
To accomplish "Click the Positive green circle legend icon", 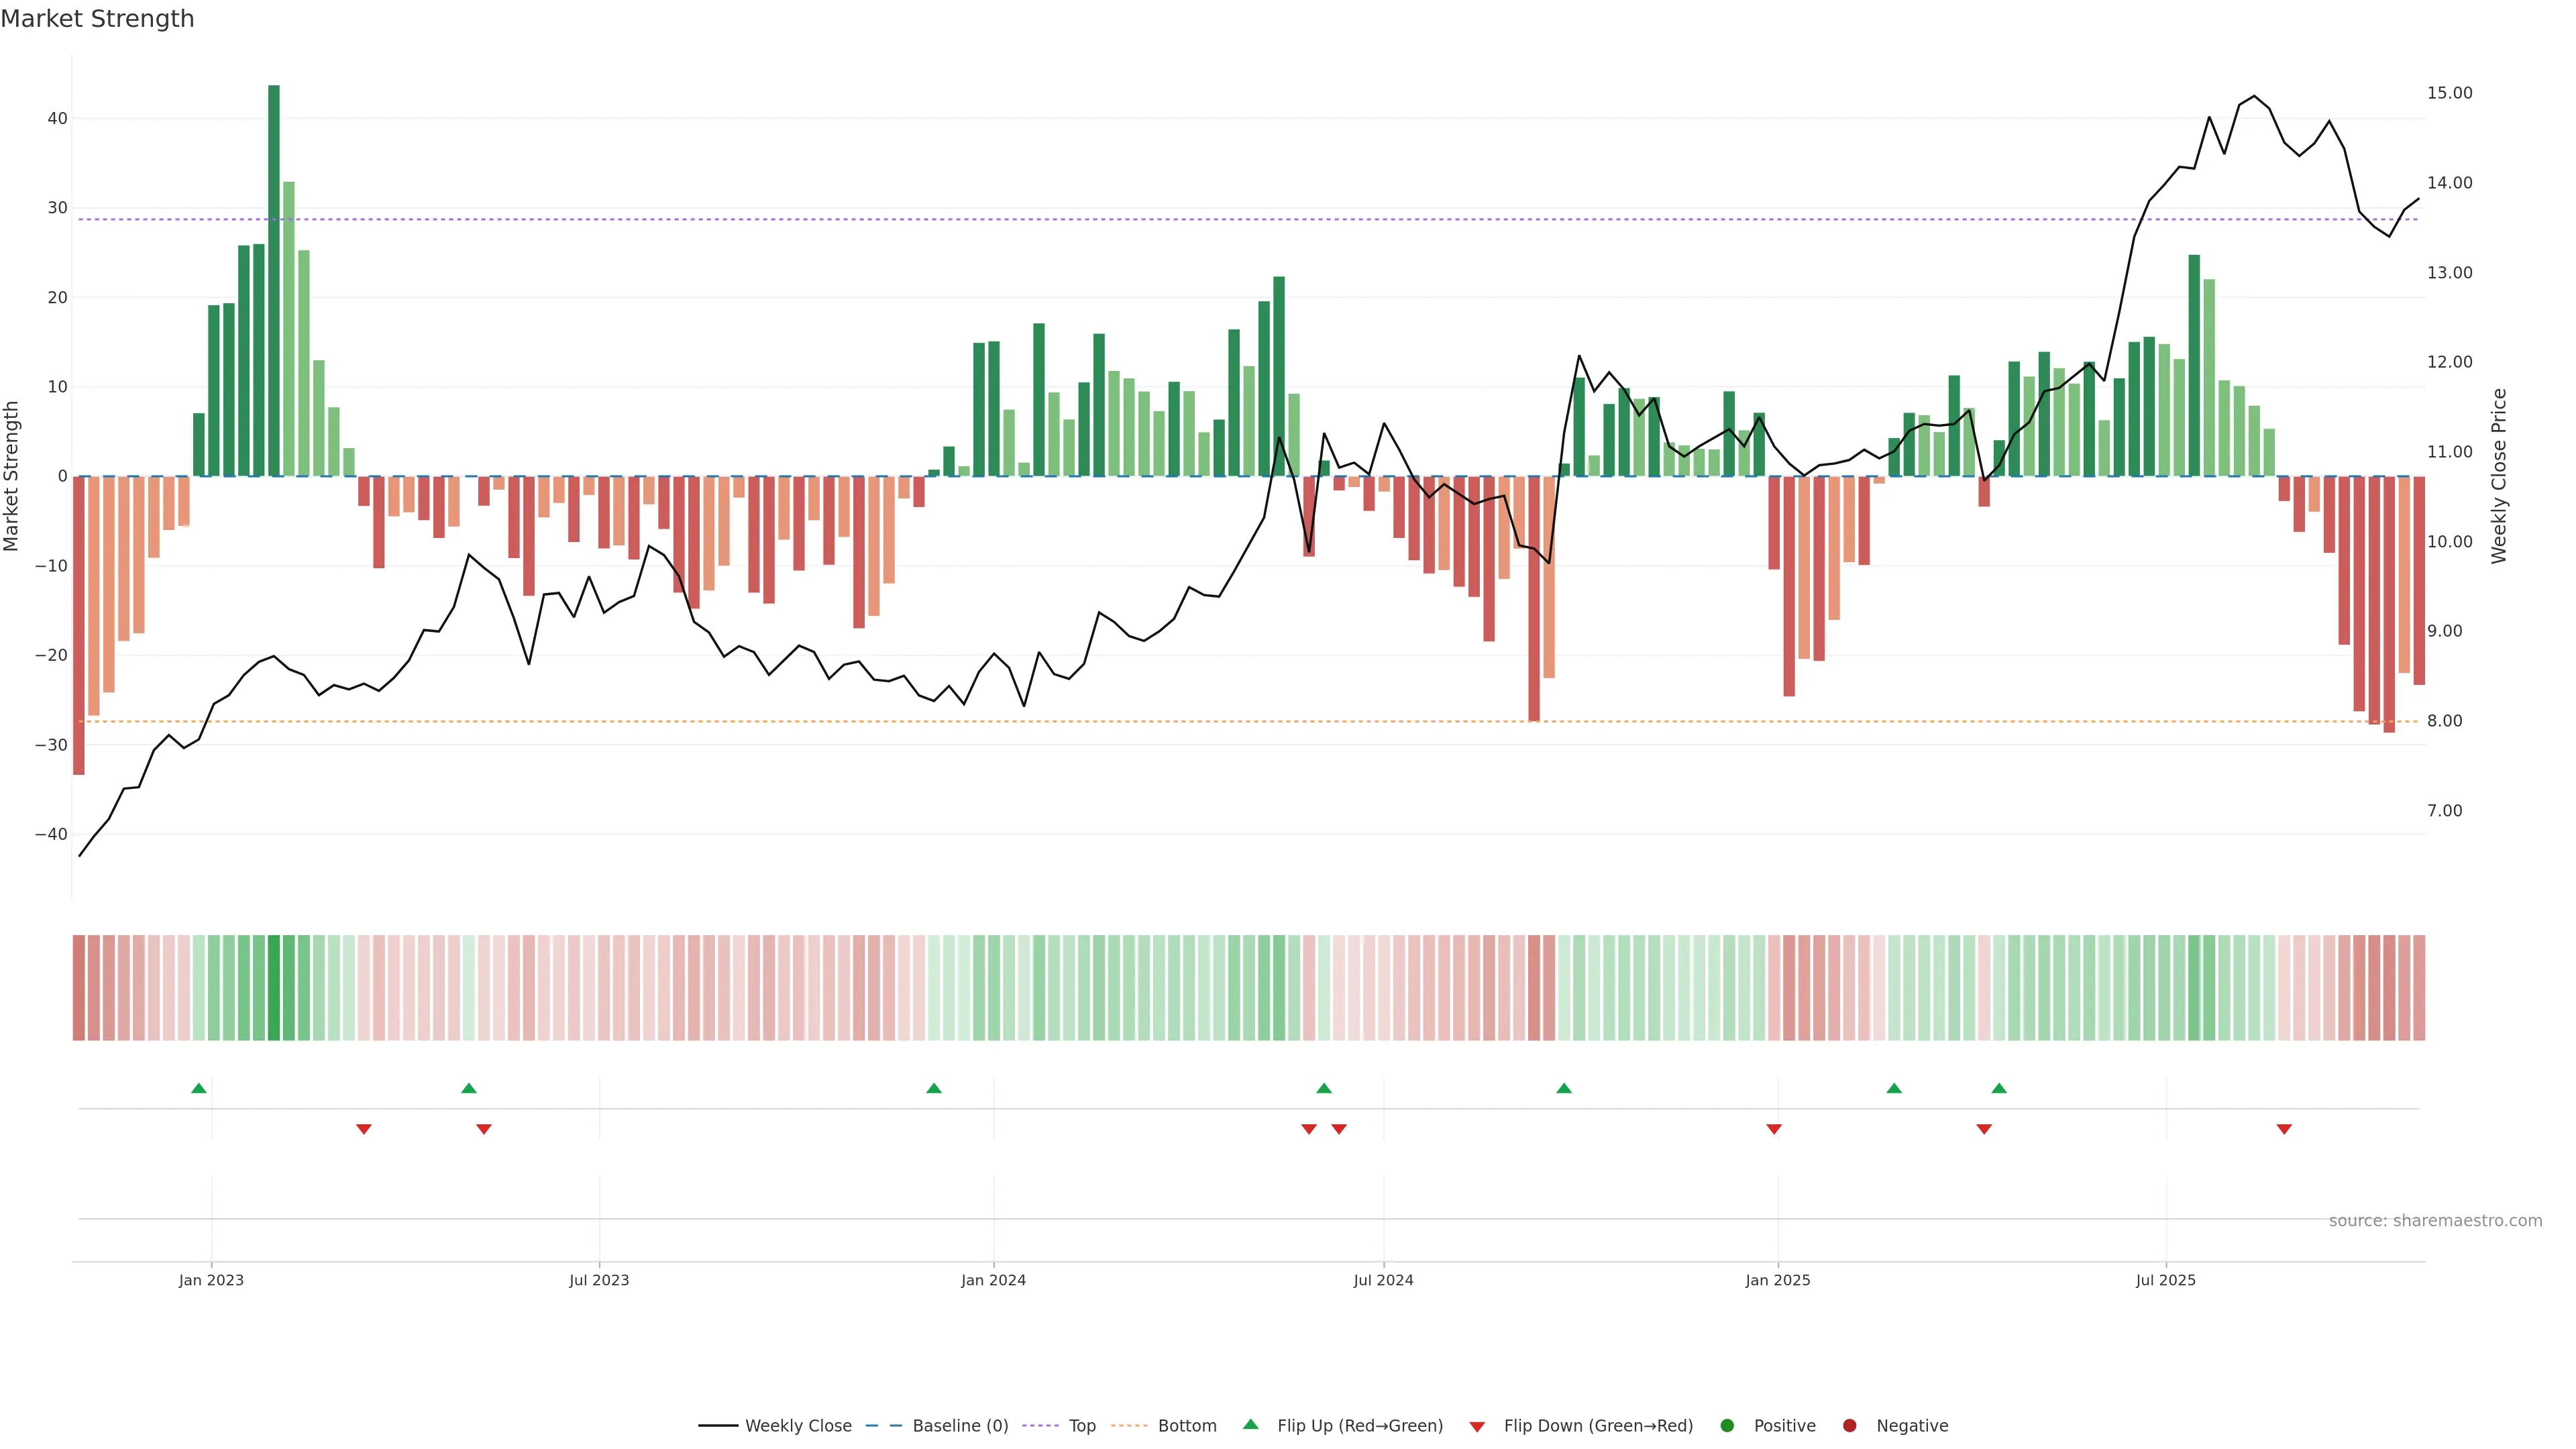I will [1727, 1426].
